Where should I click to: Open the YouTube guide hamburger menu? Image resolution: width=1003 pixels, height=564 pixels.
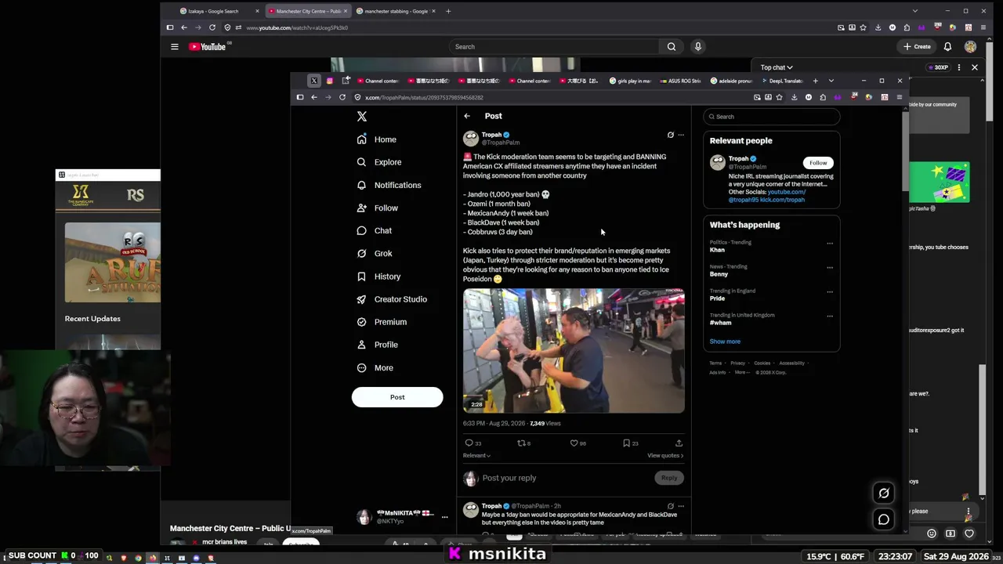point(175,47)
